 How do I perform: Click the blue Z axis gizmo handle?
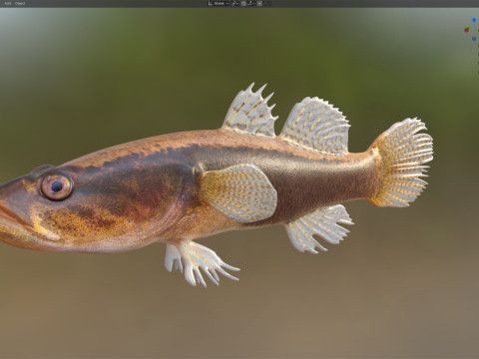474,20
